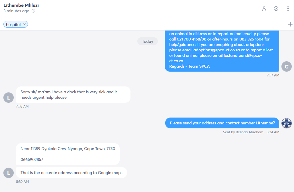Open the assign contact person icon
The width and height of the screenshot is (294, 192).
pos(264,9)
